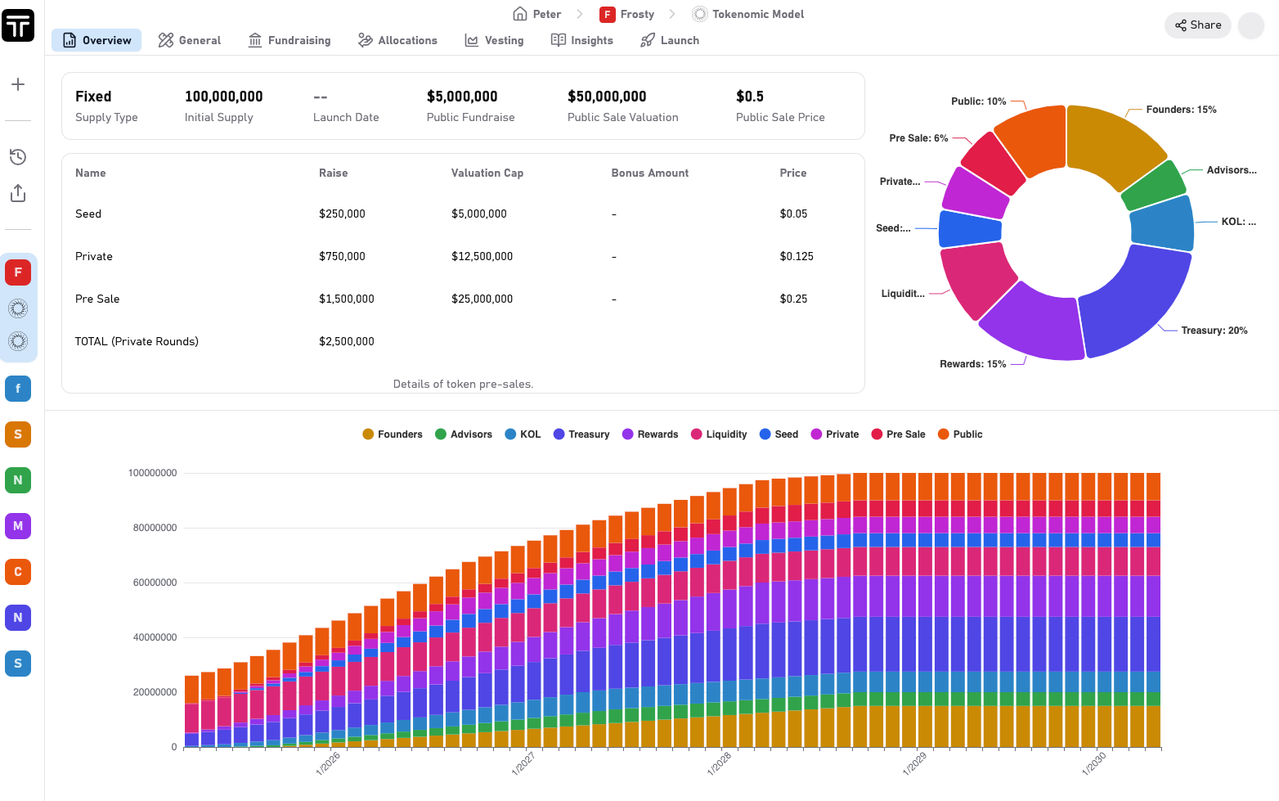Viewport: 1279px width, 801px height.
Task: Open Frosty project breadcrumb
Action: coord(627,14)
